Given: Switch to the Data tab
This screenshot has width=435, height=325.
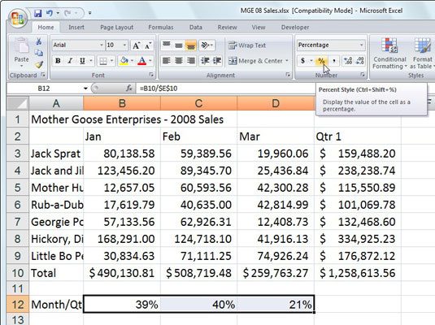Looking at the screenshot, I should click(196, 27).
